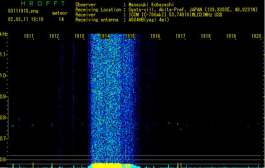Click the 1918 time marker

(206, 36)
